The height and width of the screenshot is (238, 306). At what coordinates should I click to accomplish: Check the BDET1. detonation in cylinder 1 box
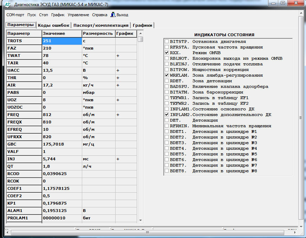[167, 131]
